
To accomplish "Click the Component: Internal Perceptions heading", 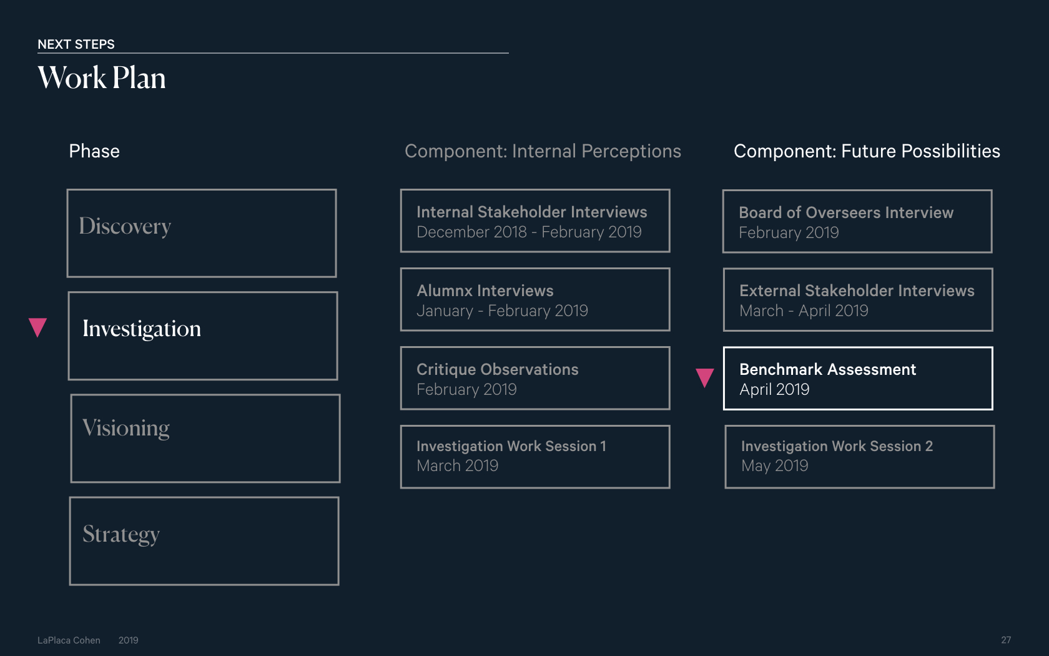I will (x=543, y=151).
